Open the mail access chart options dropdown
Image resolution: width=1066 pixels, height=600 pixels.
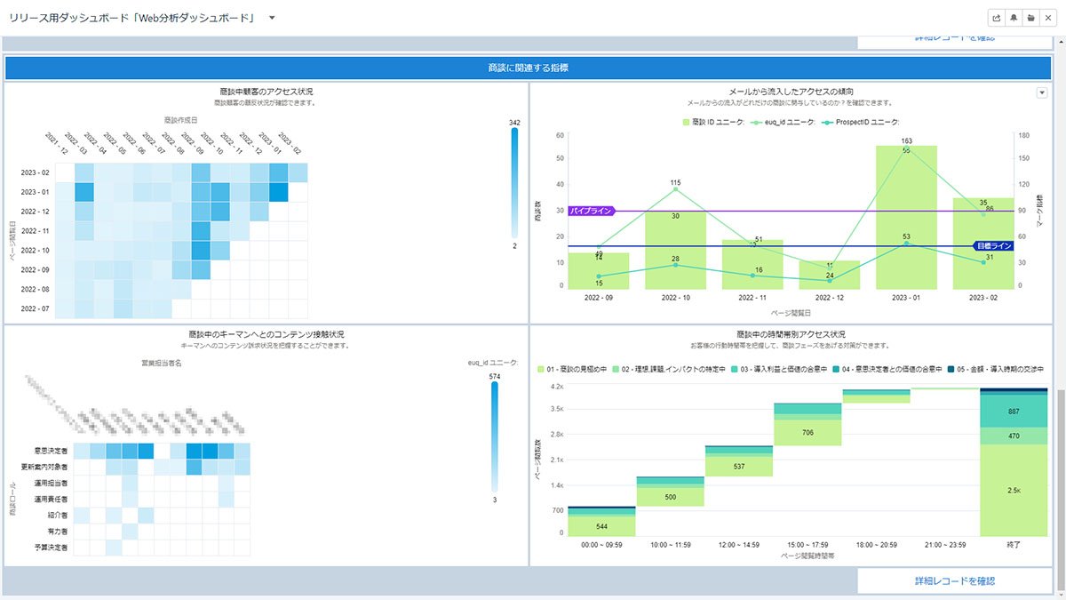(1042, 92)
